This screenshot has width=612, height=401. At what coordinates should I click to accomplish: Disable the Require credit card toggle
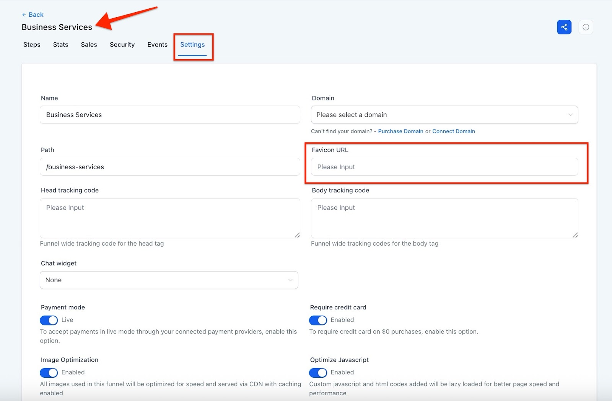(x=318, y=320)
